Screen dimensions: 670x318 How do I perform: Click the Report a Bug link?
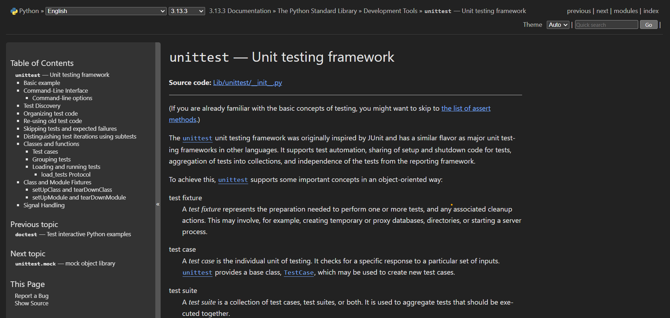(31, 296)
